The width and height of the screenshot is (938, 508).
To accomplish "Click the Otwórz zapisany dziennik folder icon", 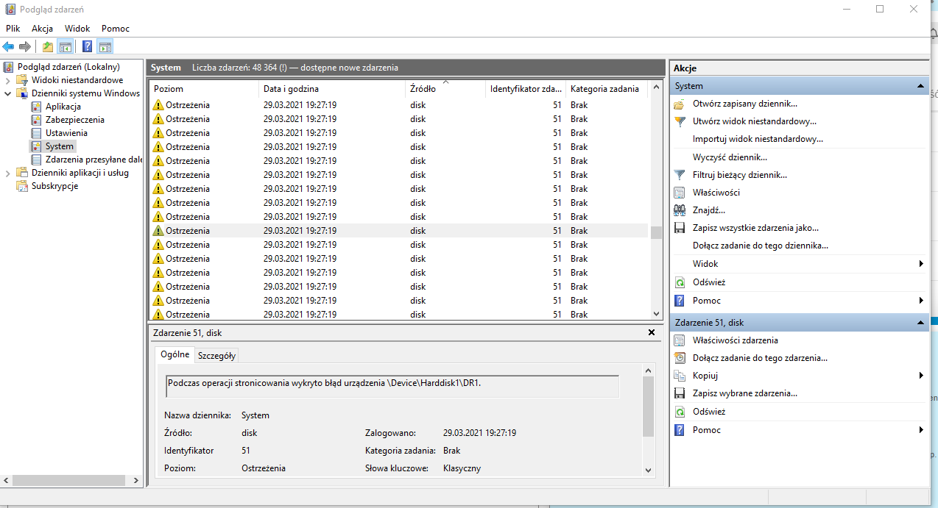I will 680,104.
